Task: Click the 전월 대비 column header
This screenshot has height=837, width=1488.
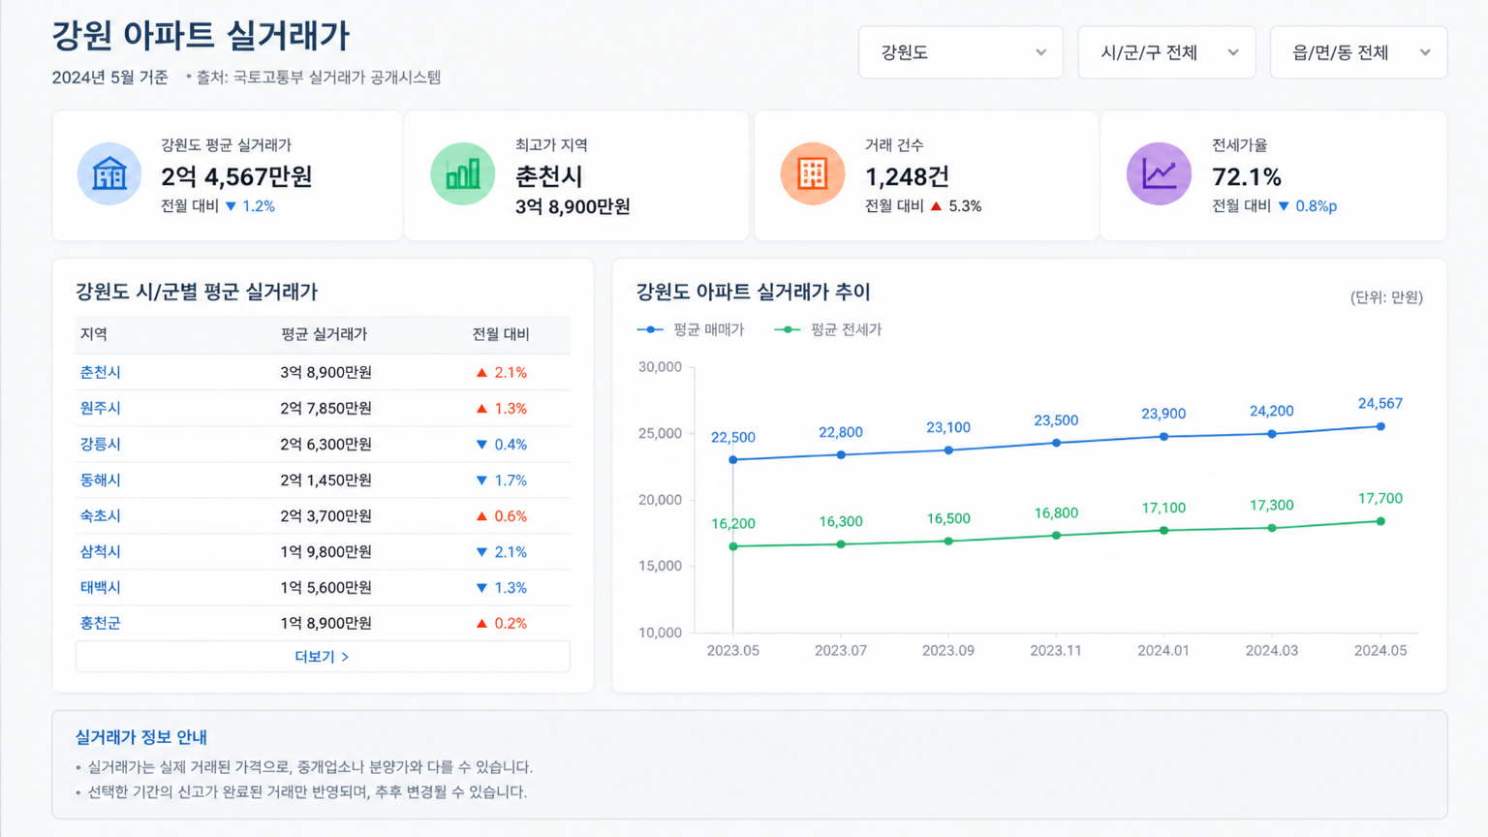Action: [x=501, y=334]
